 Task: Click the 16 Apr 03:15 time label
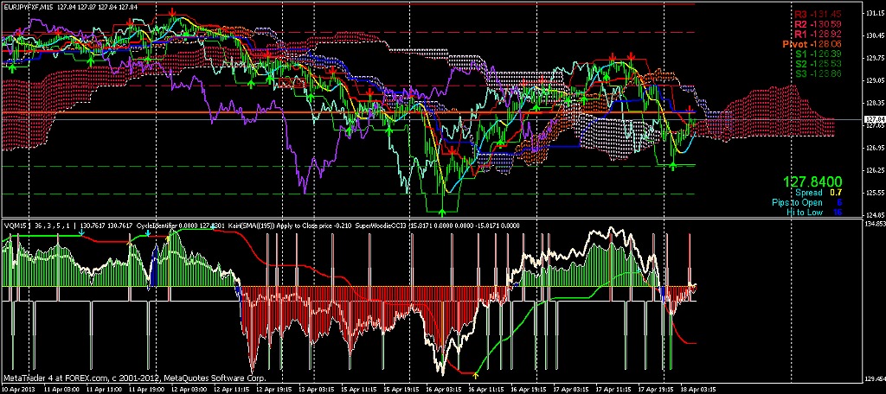[442, 389]
